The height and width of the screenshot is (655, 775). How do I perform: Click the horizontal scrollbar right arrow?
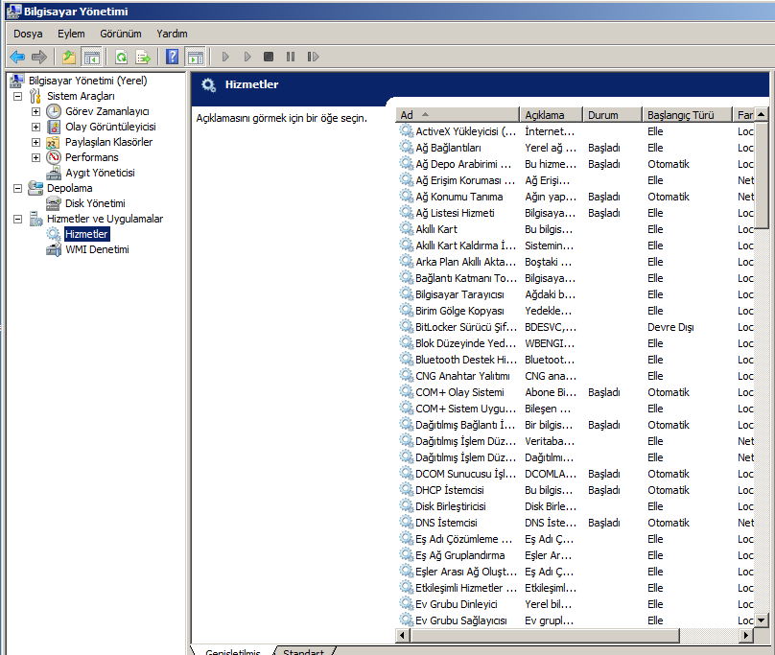pos(746,635)
